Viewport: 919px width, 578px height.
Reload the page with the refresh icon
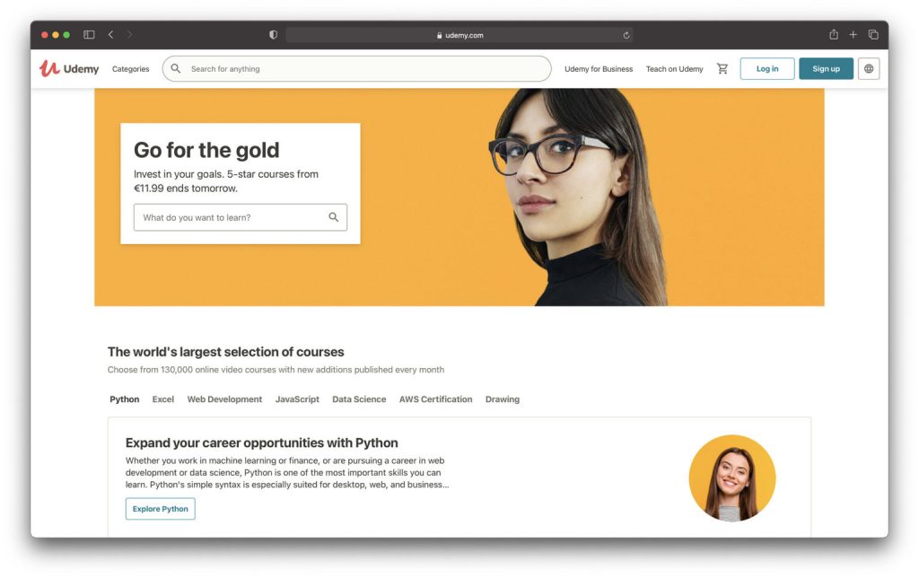pyautogui.click(x=626, y=35)
